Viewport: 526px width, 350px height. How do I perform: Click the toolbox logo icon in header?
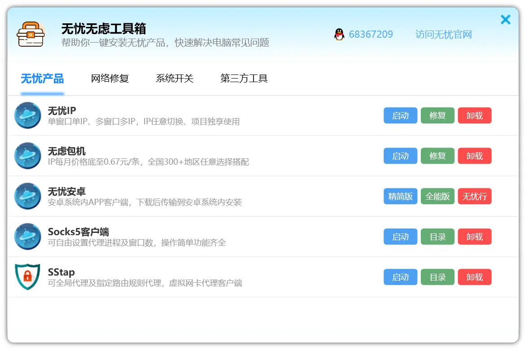click(x=31, y=35)
